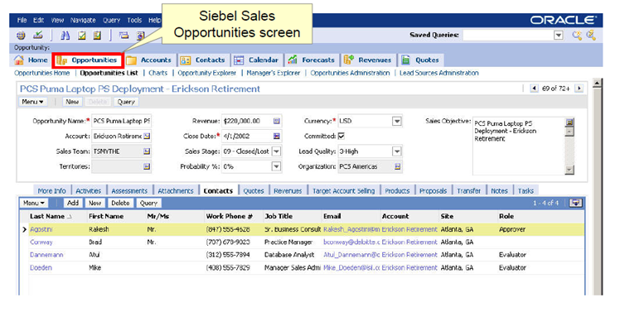Click the toolbar icon left of the Saved Queries label
This screenshot has width=620, height=312.
141,36
